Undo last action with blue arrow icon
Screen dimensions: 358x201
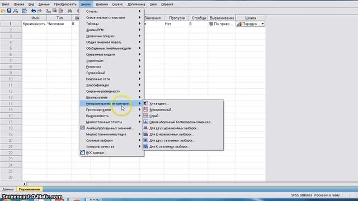(34, 11)
